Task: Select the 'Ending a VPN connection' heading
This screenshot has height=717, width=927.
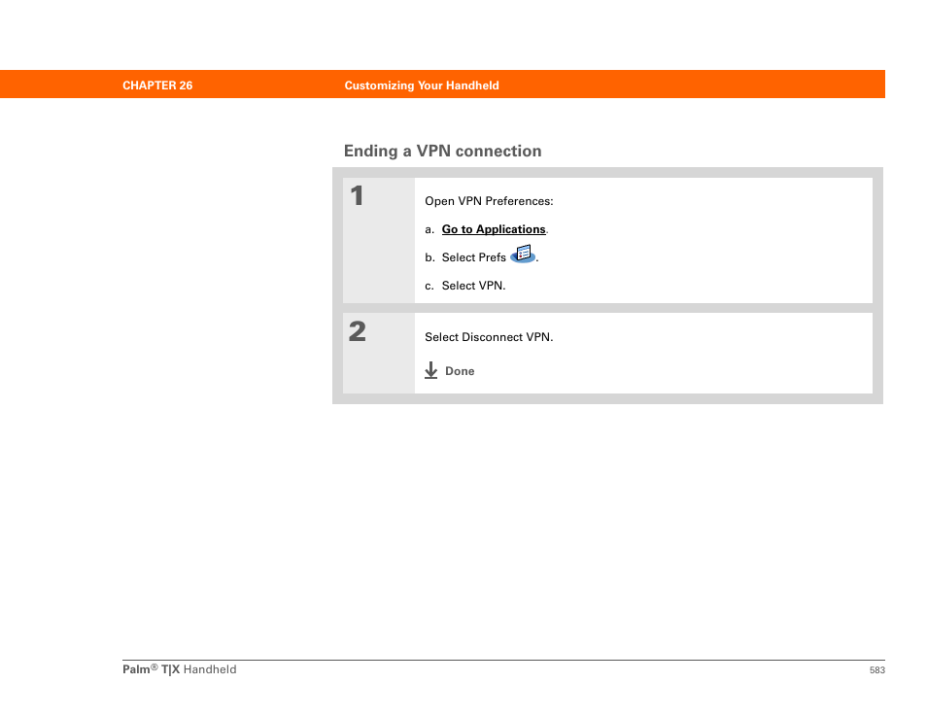Action: click(x=442, y=151)
